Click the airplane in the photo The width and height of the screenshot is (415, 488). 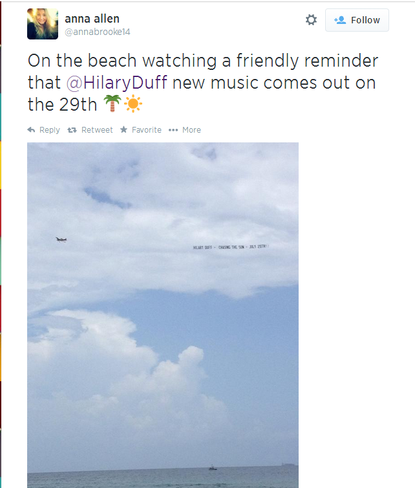point(61,239)
